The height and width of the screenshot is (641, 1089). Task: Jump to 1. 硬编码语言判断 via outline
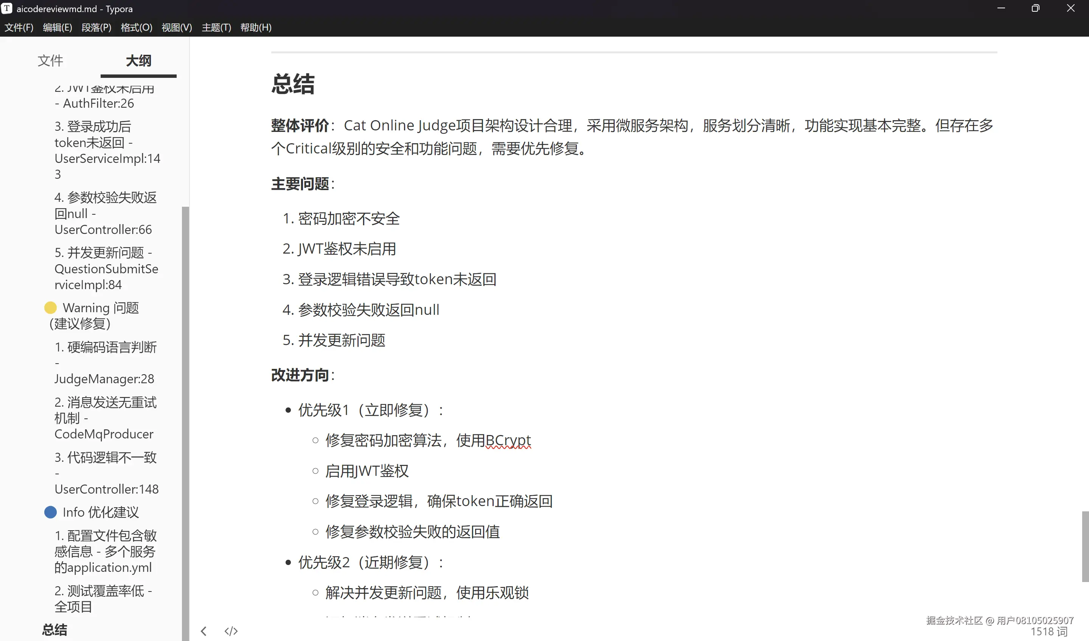105,363
